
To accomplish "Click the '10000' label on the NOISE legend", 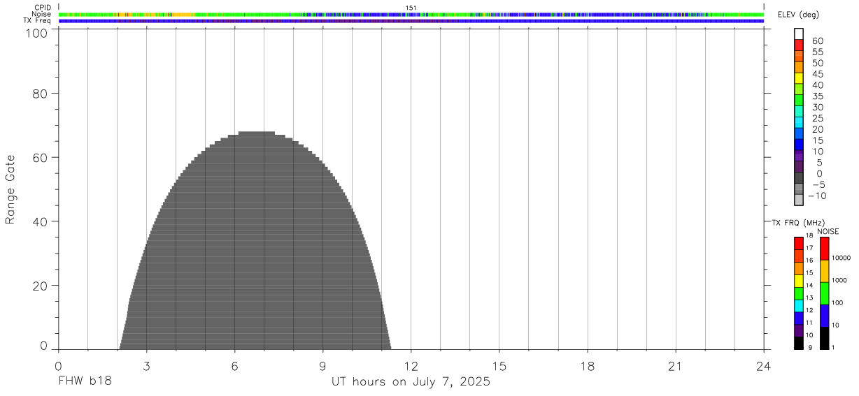I will (x=841, y=258).
